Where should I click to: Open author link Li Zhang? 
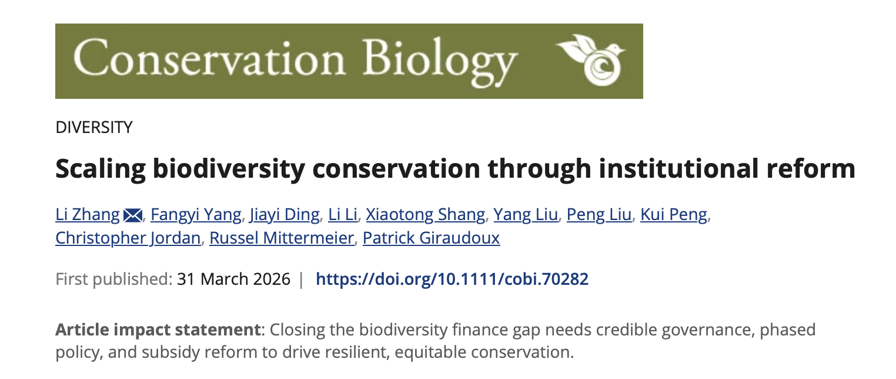(88, 215)
